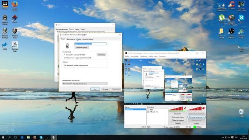Expand device usage dropdown in properties
The height and width of the screenshot is (140, 249).
pos(85,84)
